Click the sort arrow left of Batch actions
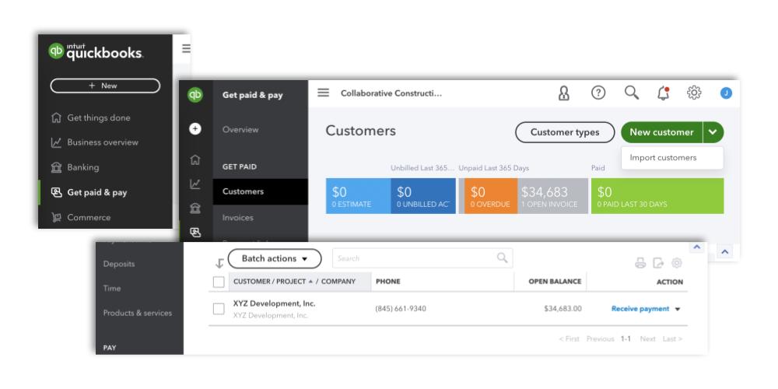 coord(219,262)
